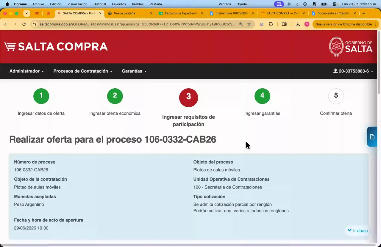
Task: Click the pinned shopping cart tab
Action: point(37,13)
